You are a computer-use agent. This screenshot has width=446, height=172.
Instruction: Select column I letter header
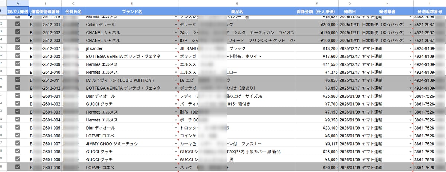pos(430,3)
